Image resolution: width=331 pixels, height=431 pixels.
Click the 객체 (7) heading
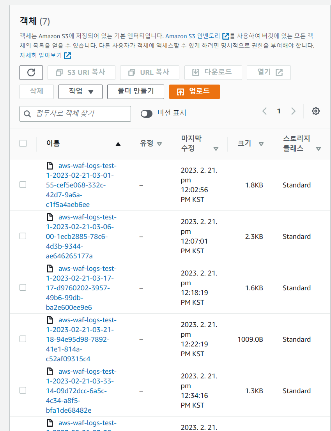tap(35, 21)
